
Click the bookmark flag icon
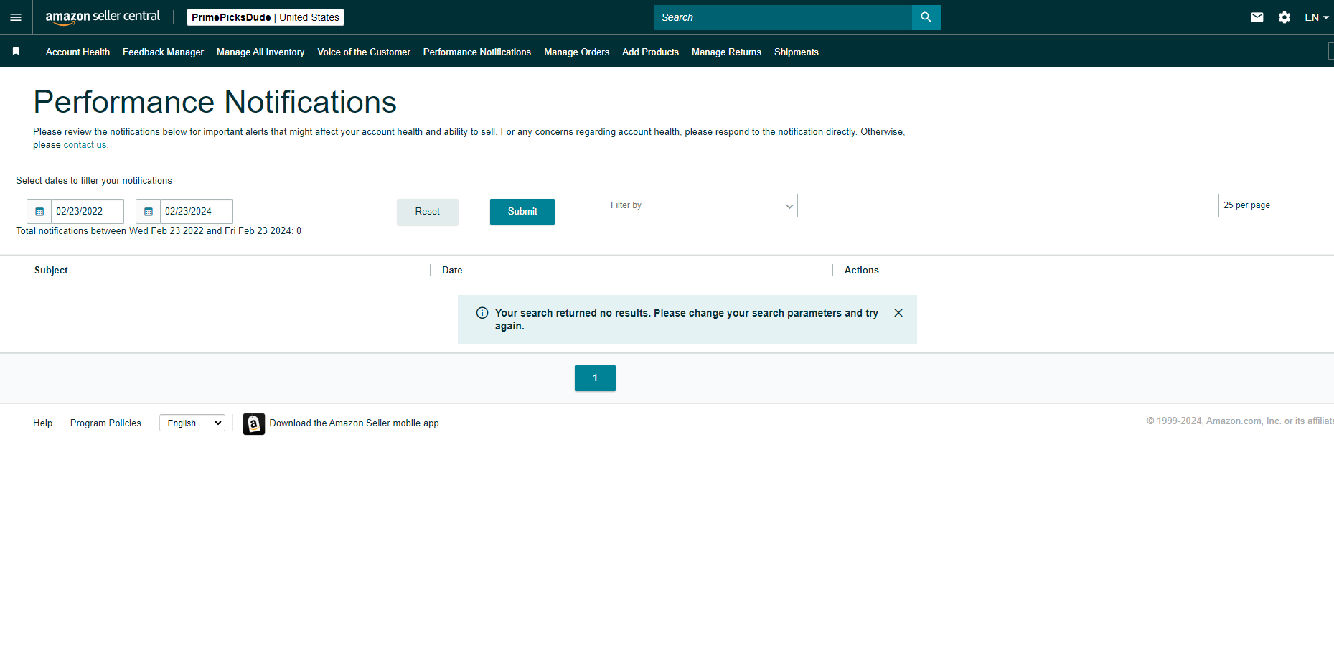click(x=16, y=51)
